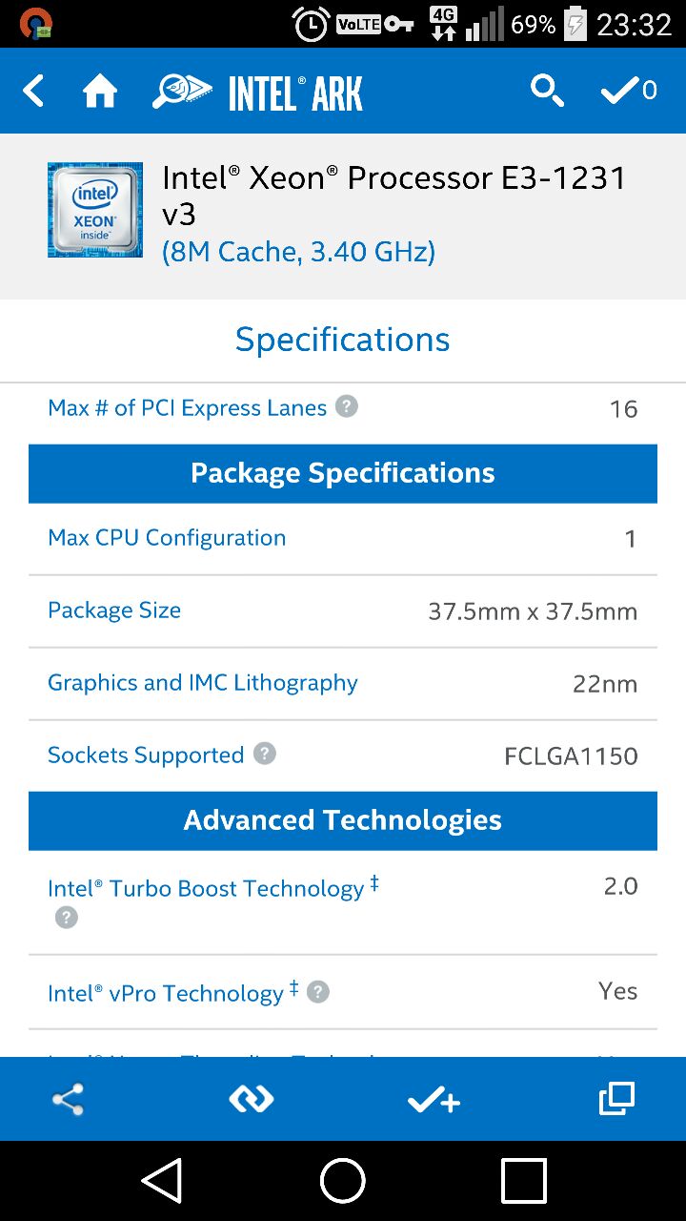686x1221 pixels.
Task: Open the Intel Turbo Boost Technology row
Action: click(x=343, y=902)
